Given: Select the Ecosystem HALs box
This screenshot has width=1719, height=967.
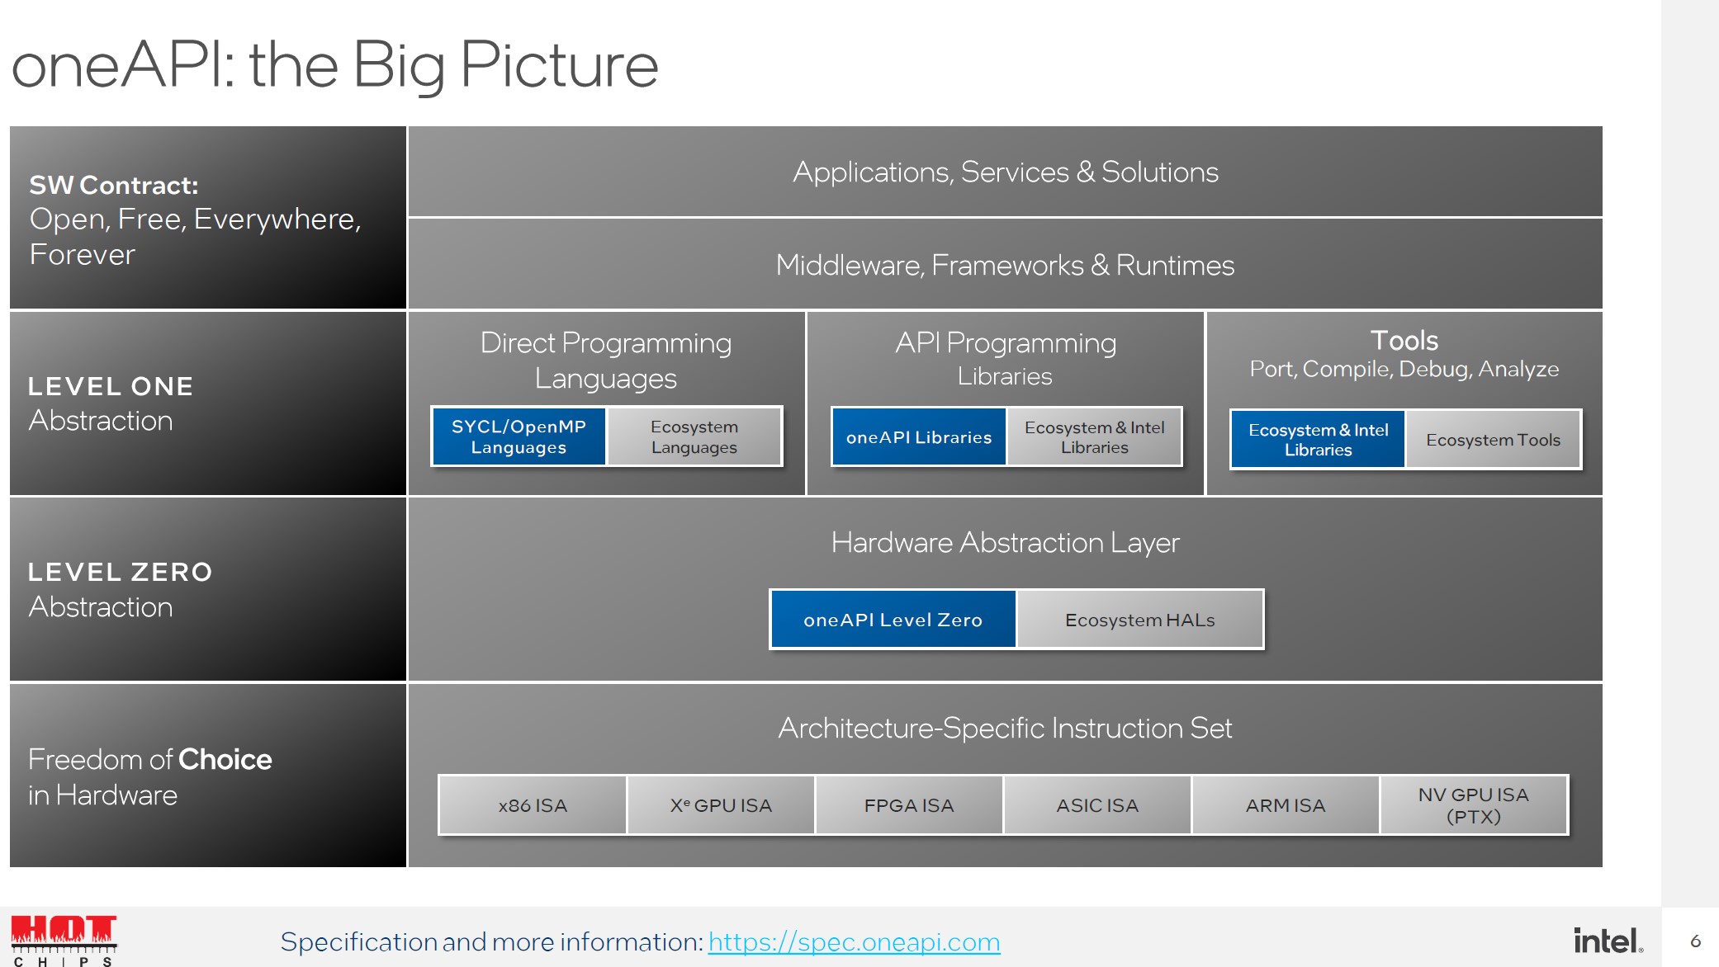Looking at the screenshot, I should click(1139, 620).
